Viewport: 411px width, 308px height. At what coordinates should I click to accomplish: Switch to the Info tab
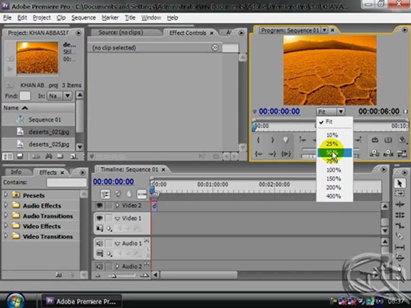(x=16, y=172)
